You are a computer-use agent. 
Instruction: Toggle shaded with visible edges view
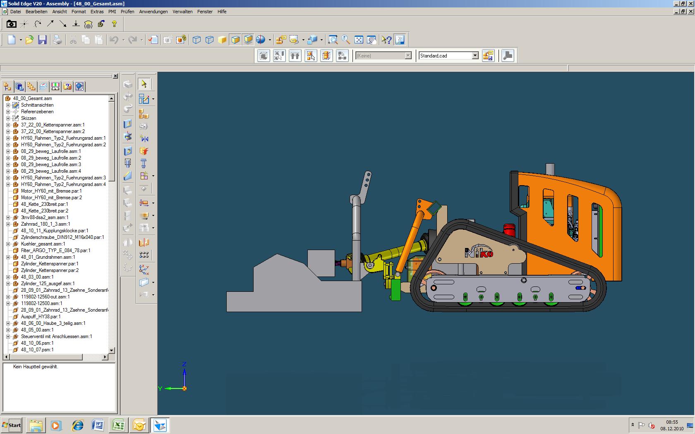coord(235,40)
